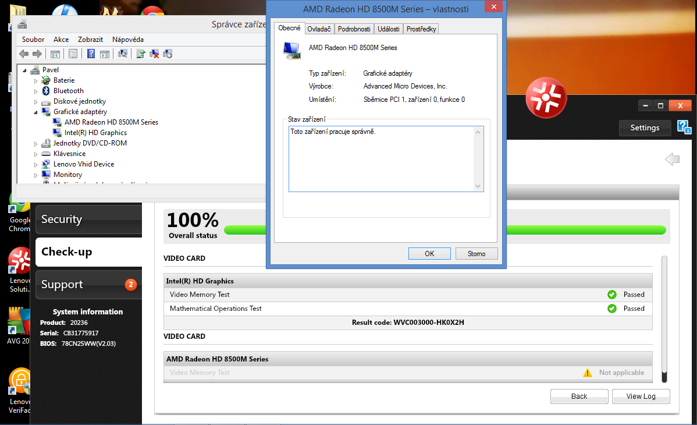697x425 pixels.
Task: Click green Passed checkmark for Video Memory Test
Action: click(612, 295)
